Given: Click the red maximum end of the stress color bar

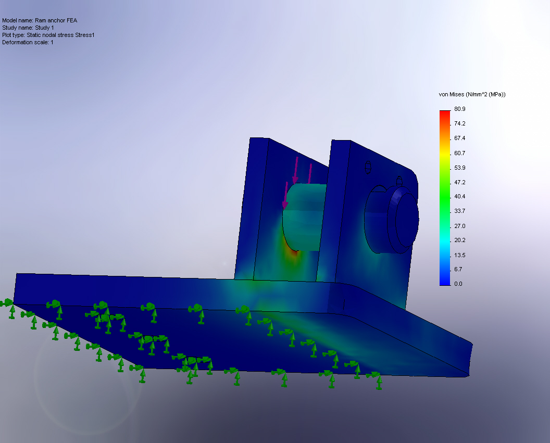Looking at the screenshot, I should pos(444,112).
